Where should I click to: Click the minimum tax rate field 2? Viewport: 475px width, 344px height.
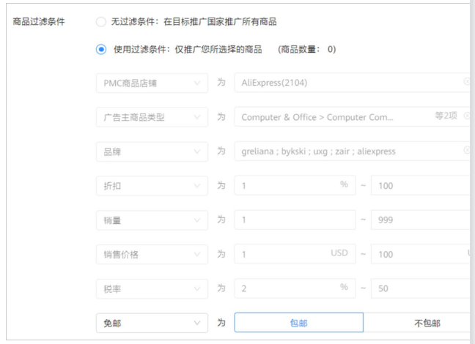(x=295, y=288)
